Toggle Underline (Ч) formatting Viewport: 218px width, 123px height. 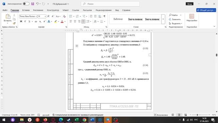click(29, 21)
